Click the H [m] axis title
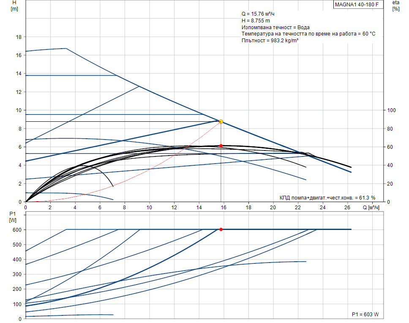Viewport: 409px width, 323px height. click(x=14, y=5)
